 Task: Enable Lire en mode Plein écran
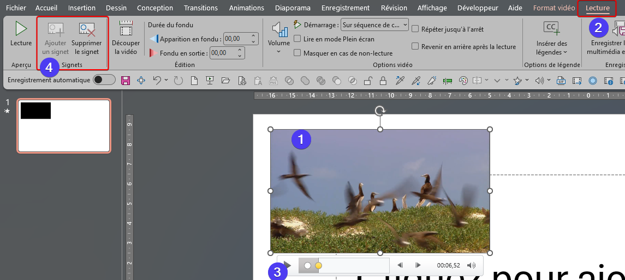297,39
